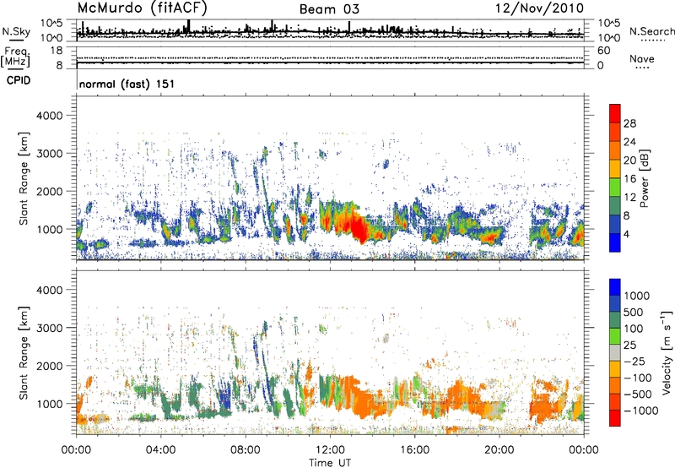
Task: Pick the red velocity swatch below -1000
Action: click(615, 418)
